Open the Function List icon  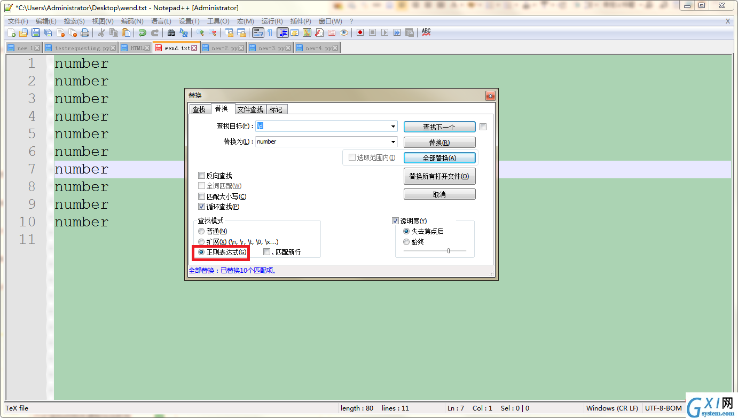pos(319,33)
